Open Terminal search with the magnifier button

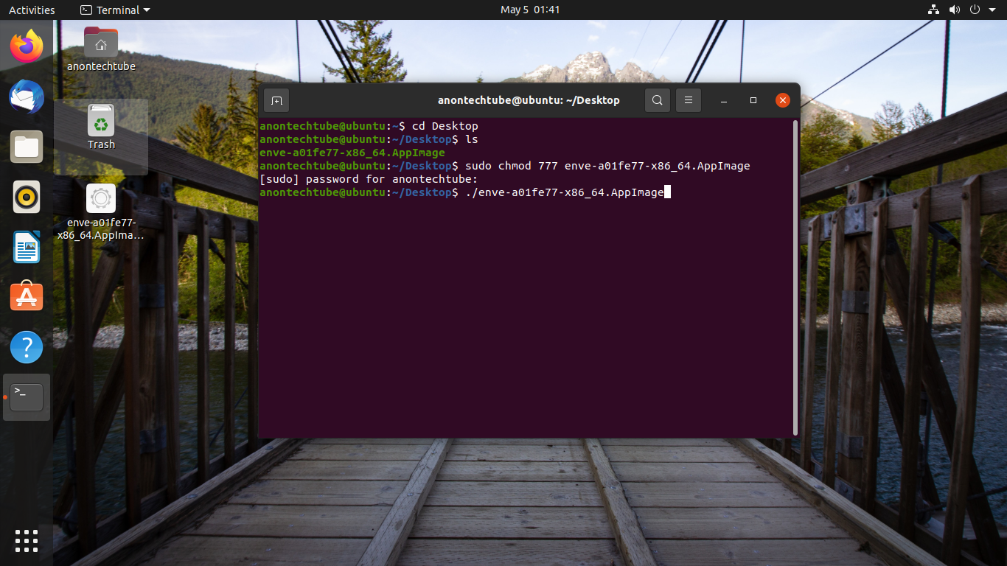tap(657, 100)
